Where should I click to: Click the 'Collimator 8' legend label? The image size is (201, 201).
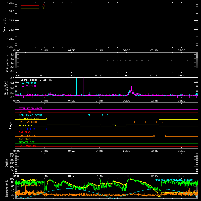tap(28, 83)
